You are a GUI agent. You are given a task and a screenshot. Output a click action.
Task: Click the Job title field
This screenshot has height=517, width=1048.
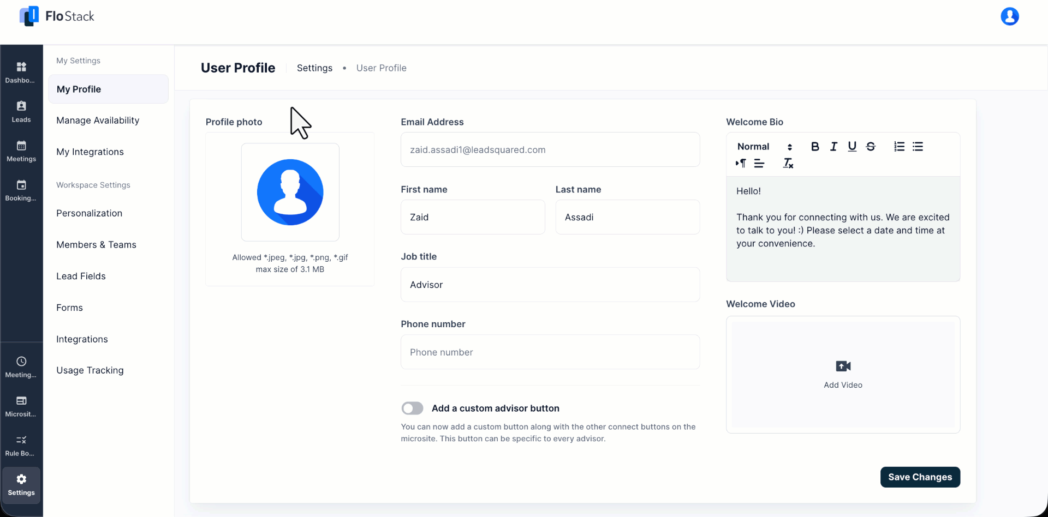click(550, 285)
